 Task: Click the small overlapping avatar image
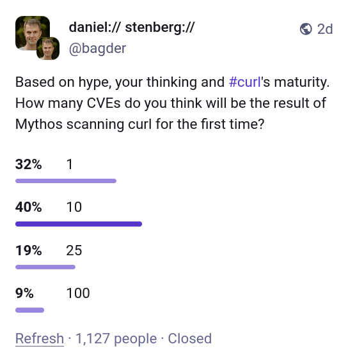coord(48,48)
